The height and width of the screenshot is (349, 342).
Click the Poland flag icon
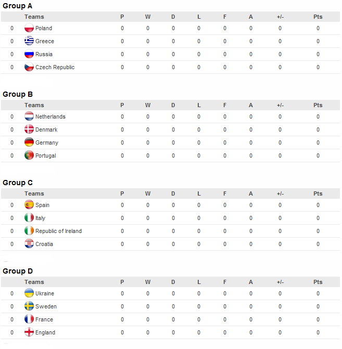click(29, 28)
